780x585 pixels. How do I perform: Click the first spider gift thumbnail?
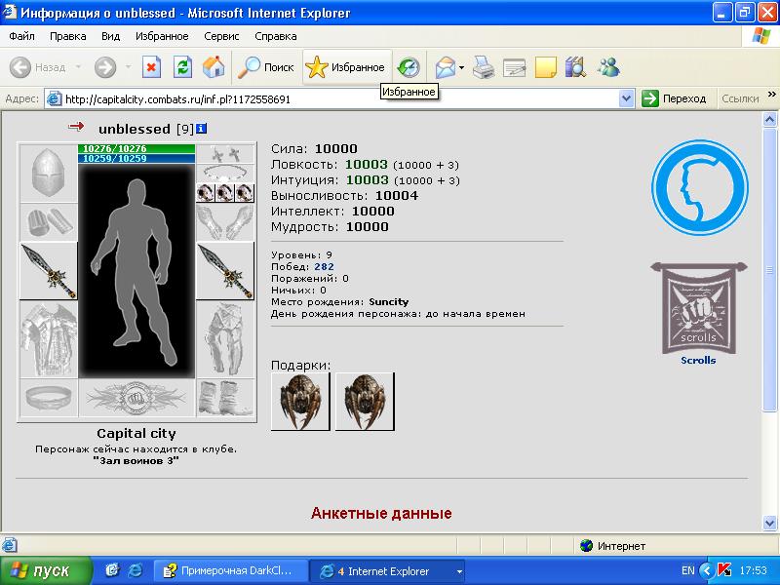point(300,402)
